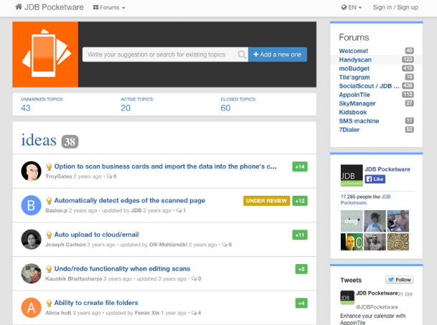Image resolution: width=437 pixels, height=325 pixels.
Task: Open Active Topics count 20
Action: 126,108
